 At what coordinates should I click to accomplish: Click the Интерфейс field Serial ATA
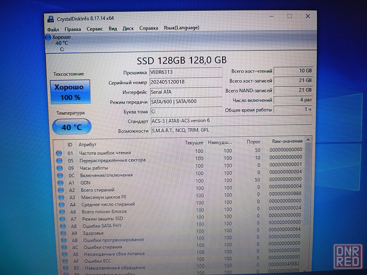coord(186,92)
